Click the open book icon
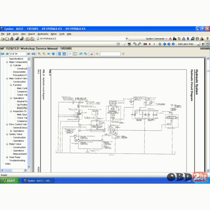The image size is (210, 210). coord(7,39)
